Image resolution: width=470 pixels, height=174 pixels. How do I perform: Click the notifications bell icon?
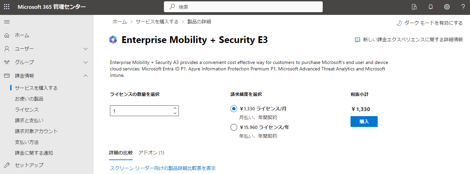coord(431,7)
